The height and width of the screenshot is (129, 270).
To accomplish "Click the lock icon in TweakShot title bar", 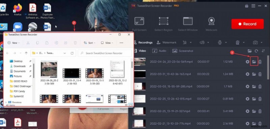I will (x=247, y=6).
